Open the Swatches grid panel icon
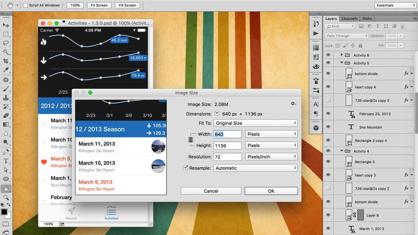 coord(316,48)
